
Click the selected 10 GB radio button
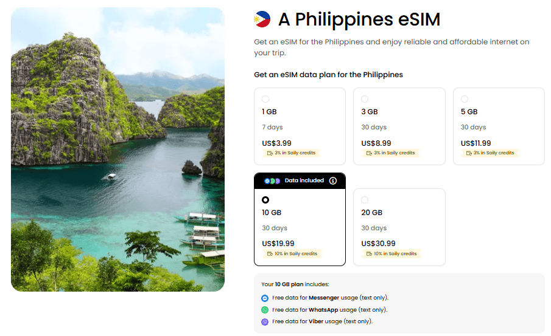(265, 200)
